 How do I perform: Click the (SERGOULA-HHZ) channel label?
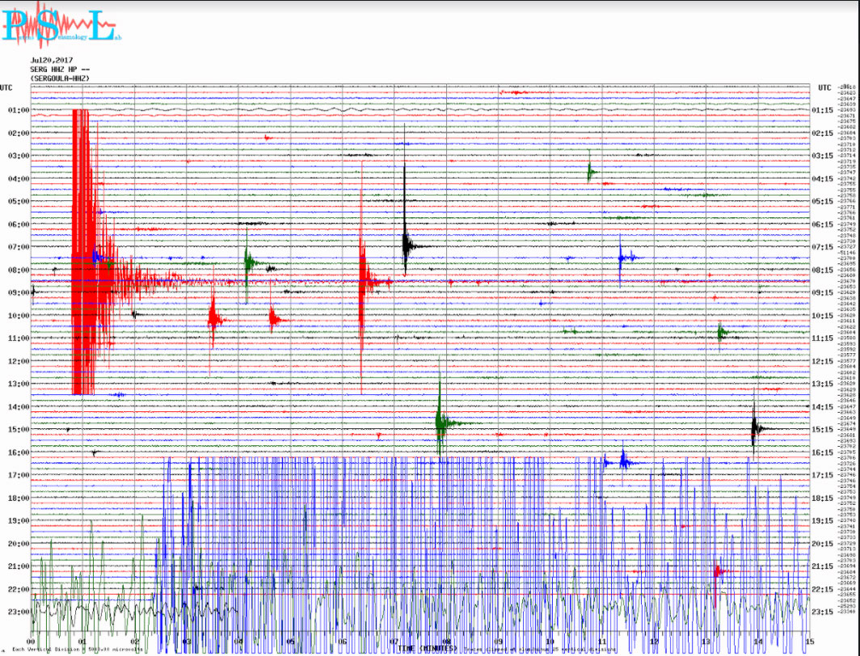coord(60,78)
